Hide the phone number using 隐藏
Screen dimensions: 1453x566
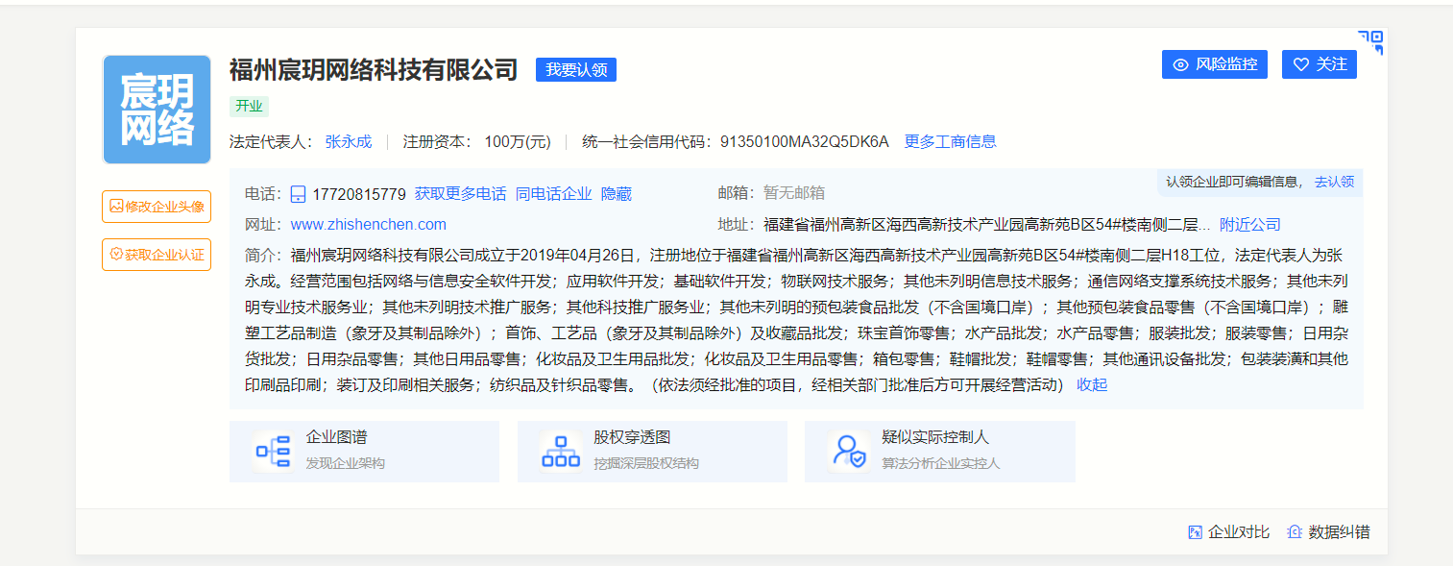coord(618,193)
